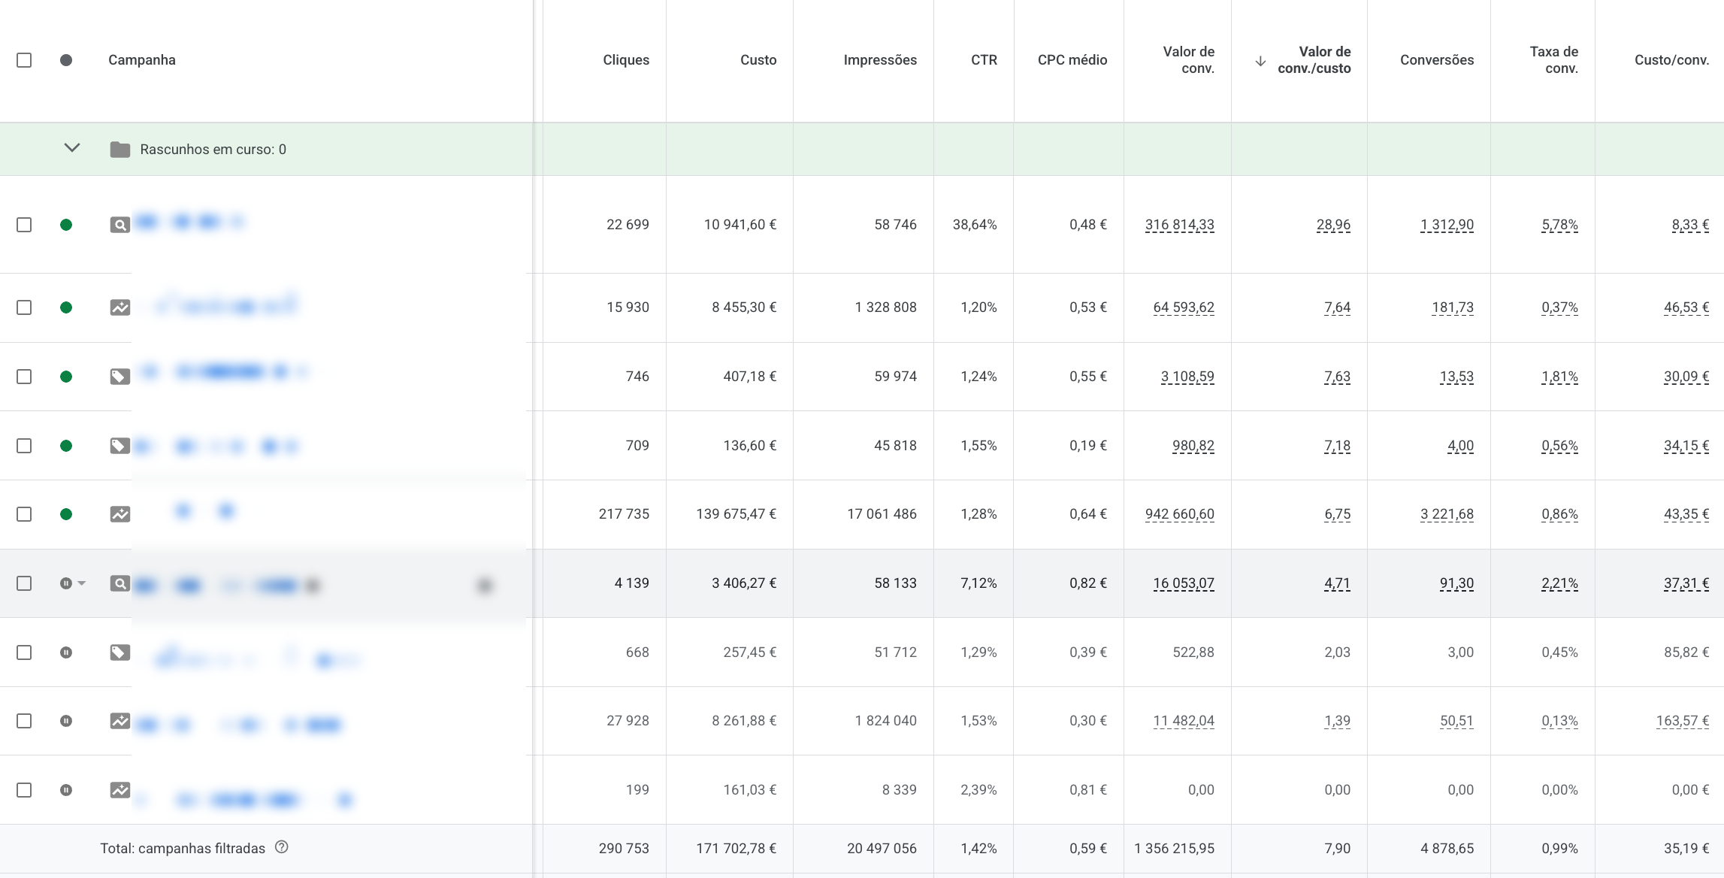Select the checkbox for the 22 699 clicks campaign

point(24,225)
